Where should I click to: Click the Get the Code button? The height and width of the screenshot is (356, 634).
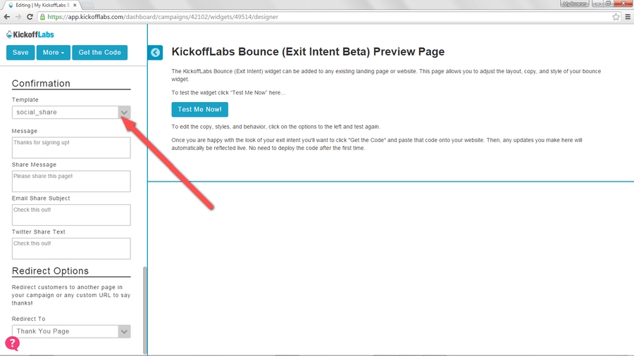click(100, 53)
